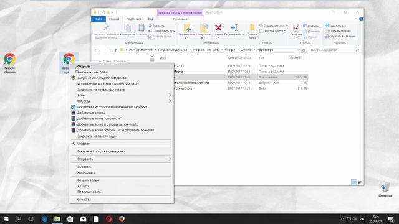
Task: Open address bar history dropdown chevron
Action: 299,50
